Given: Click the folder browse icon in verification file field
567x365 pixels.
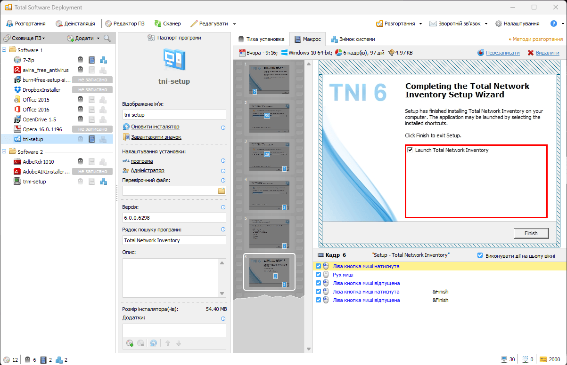Looking at the screenshot, I should (x=222, y=190).
